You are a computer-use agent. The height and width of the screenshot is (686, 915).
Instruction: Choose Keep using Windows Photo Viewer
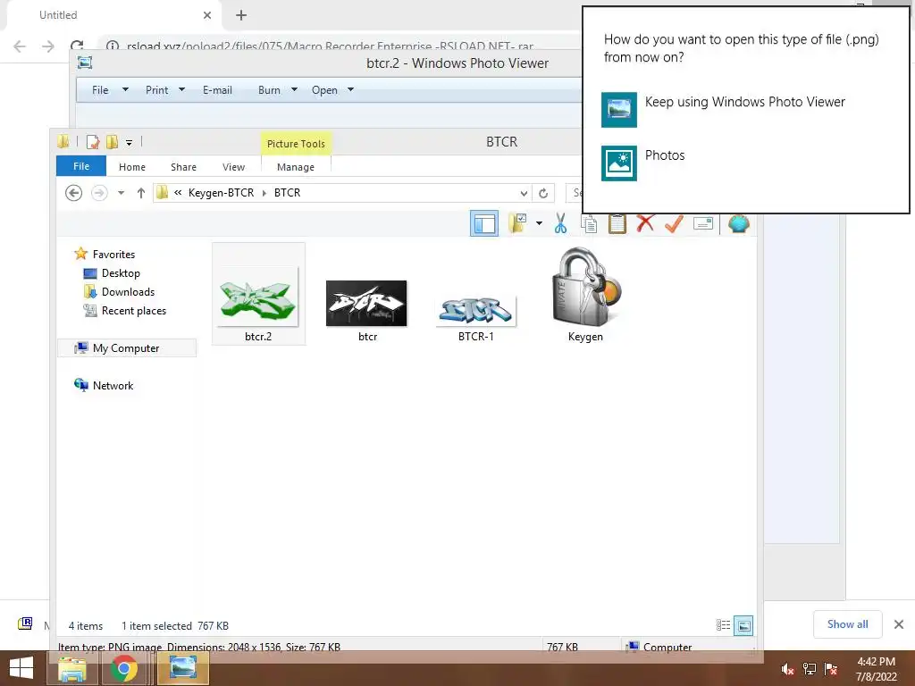[724, 108]
